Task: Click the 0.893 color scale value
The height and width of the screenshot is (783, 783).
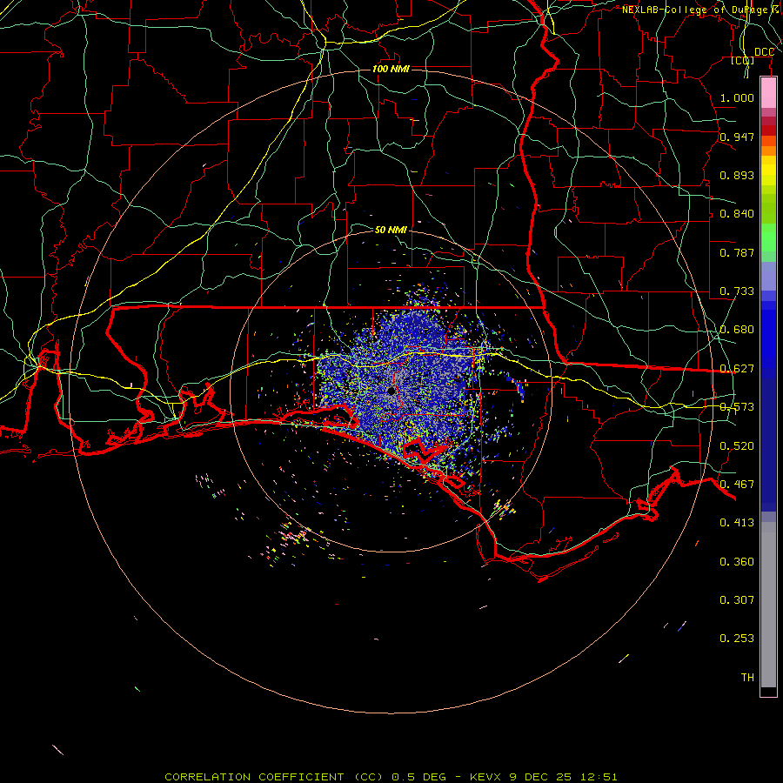Action: pos(737,175)
